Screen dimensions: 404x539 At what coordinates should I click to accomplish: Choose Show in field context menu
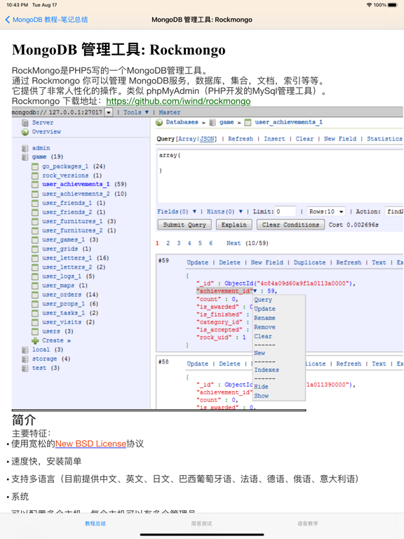[261, 396]
